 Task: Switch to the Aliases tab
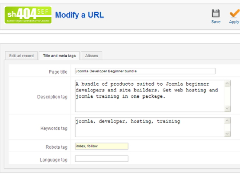coord(92,56)
